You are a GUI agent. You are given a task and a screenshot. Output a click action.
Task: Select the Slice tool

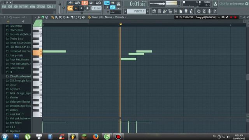click(72, 17)
